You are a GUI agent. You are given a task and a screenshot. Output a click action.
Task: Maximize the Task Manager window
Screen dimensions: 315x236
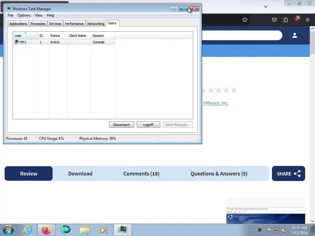pyautogui.click(x=184, y=9)
